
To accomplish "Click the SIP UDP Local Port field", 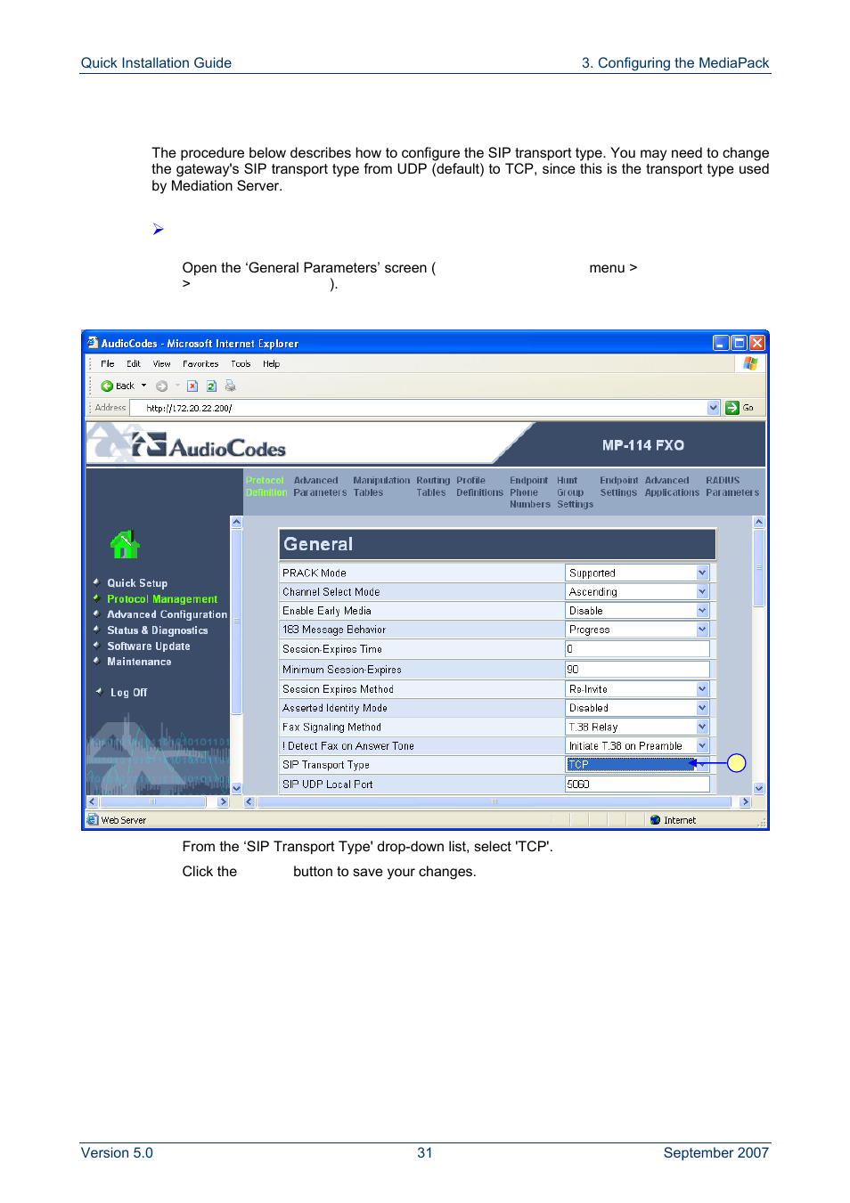I will tap(637, 784).
